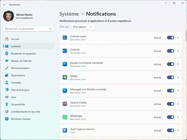Click the Outil Capture d'écran icon
Image resolution: width=187 pixels, height=140 pixels.
[65, 130]
